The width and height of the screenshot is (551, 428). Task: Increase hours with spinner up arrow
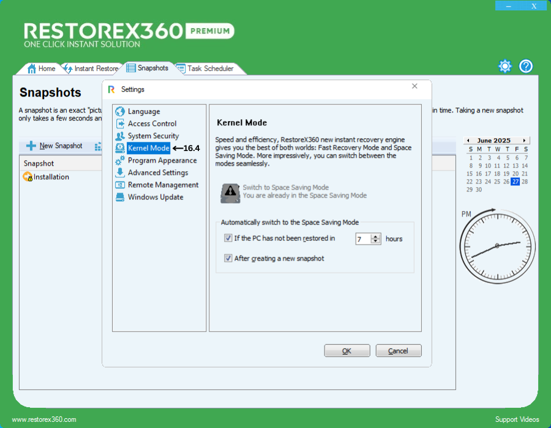[376, 236]
